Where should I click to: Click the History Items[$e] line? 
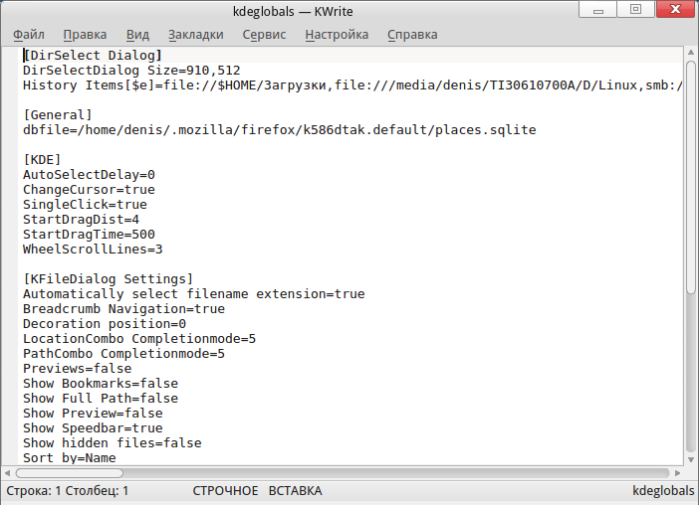pyautogui.click(x=352, y=84)
